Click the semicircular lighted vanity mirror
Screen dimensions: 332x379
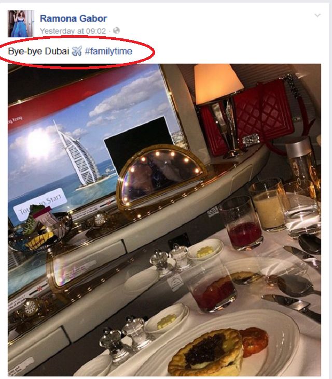tap(161, 175)
